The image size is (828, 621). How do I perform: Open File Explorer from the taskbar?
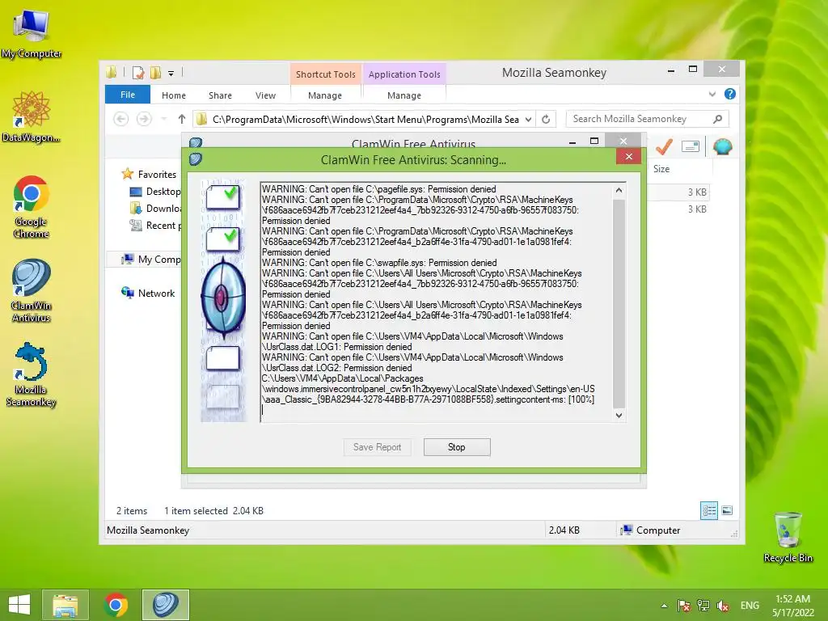pos(65,605)
